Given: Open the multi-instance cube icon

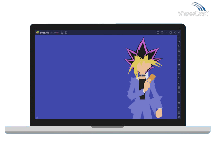Looking at the screenshot, I should tap(179, 87).
